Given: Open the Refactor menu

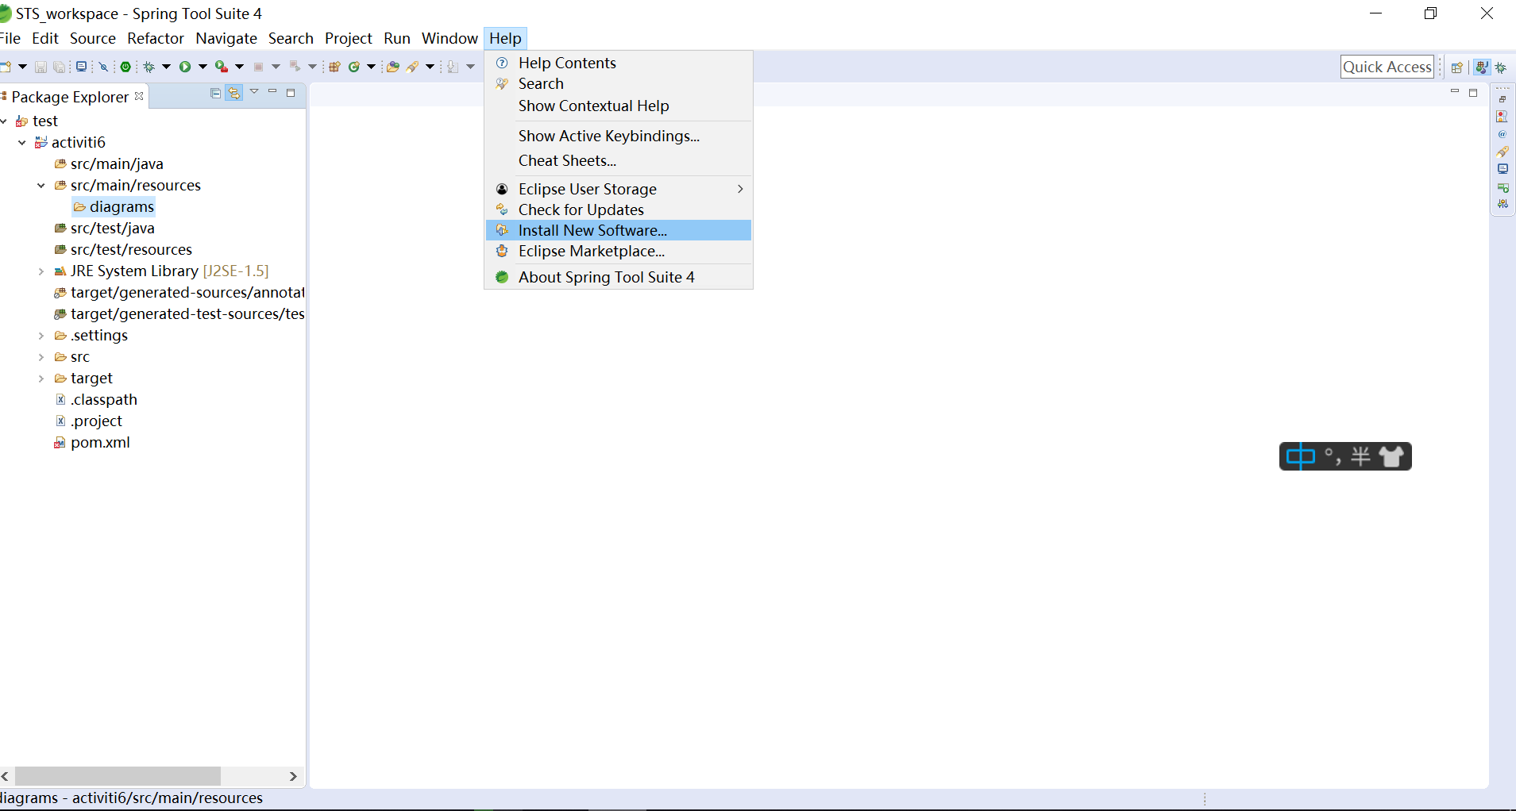Looking at the screenshot, I should point(156,38).
